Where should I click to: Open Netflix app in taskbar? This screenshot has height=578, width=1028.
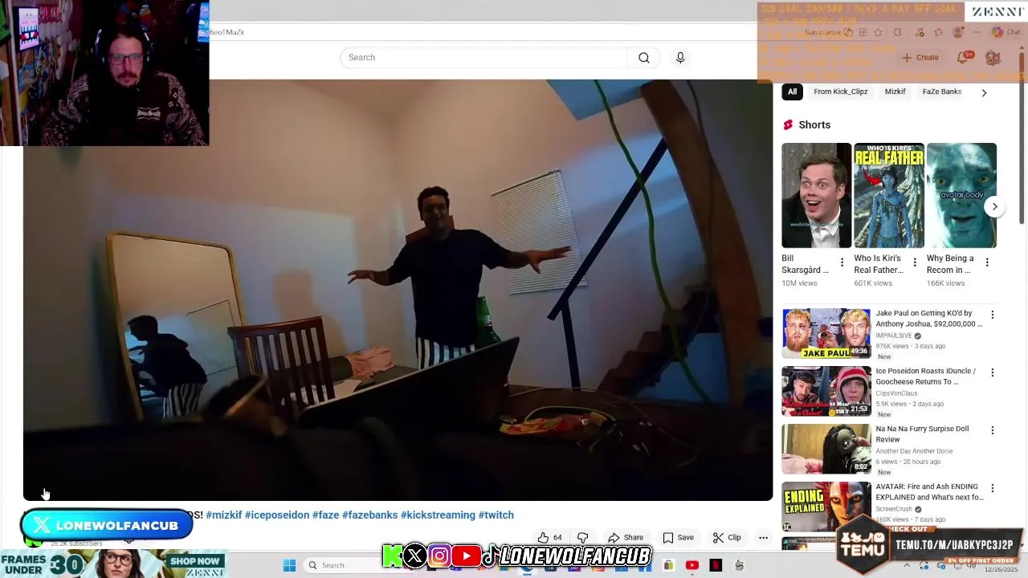(716, 565)
